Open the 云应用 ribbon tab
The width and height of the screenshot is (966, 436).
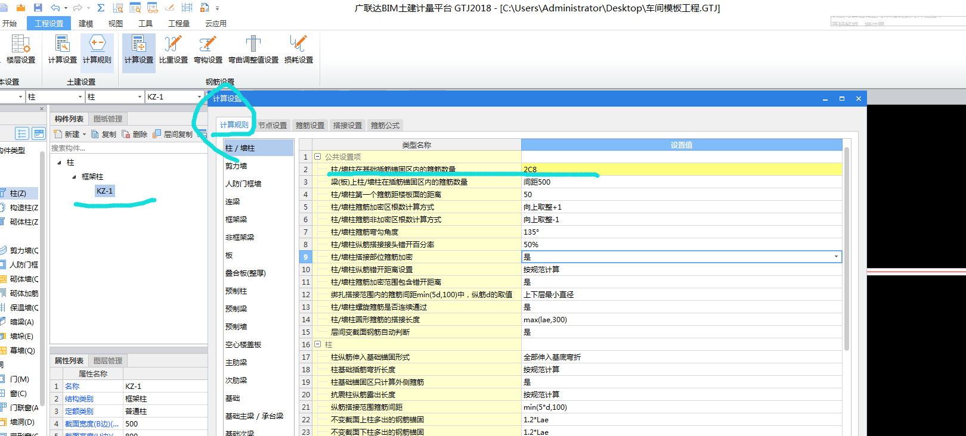coord(216,23)
